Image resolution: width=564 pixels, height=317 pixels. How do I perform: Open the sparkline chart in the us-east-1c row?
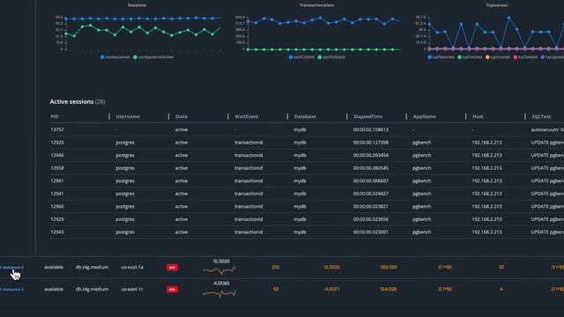(x=219, y=293)
